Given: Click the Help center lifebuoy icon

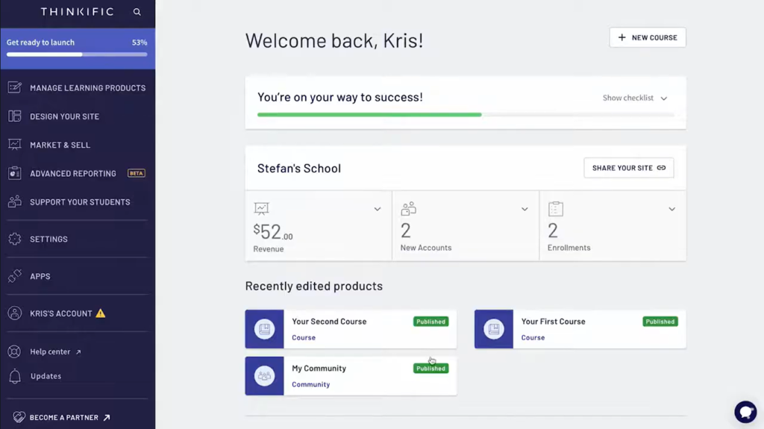Looking at the screenshot, I should [15, 351].
